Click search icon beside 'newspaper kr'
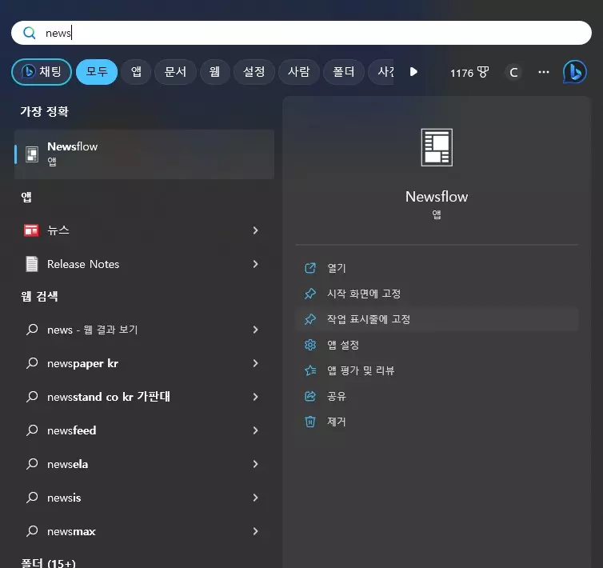603x568 pixels. point(32,363)
